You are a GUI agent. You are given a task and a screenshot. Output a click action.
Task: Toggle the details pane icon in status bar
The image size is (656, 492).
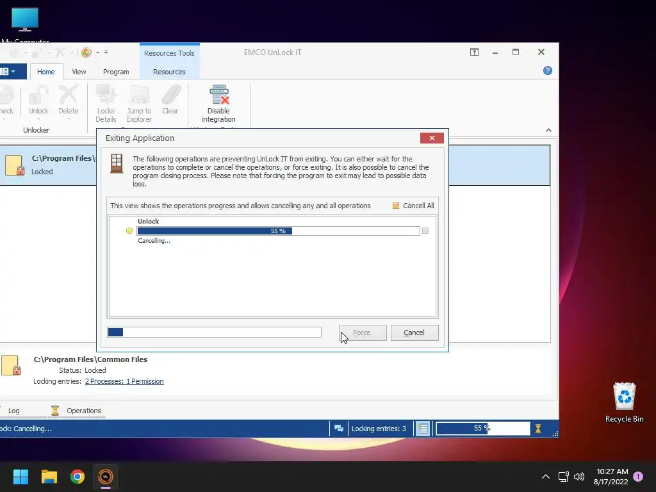[423, 429]
